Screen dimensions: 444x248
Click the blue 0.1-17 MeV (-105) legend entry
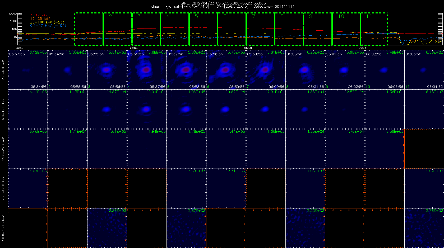[x=48, y=26]
